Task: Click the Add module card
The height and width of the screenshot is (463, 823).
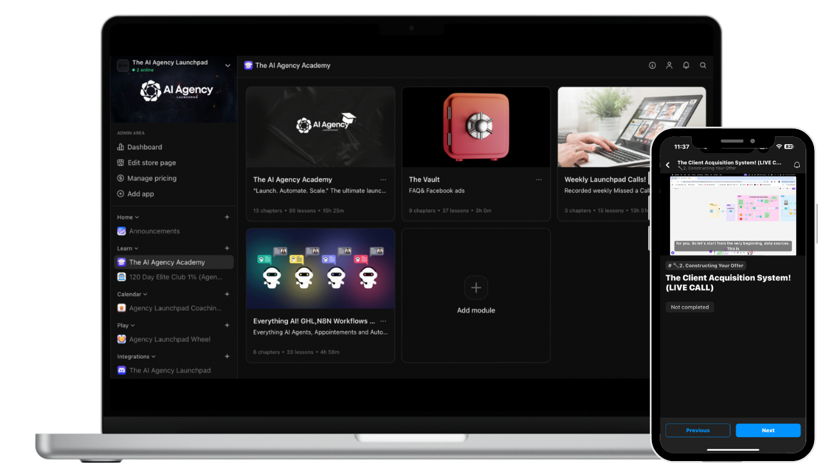Action: [476, 295]
